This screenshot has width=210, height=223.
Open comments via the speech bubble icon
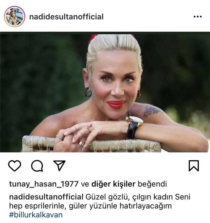coord(37,166)
